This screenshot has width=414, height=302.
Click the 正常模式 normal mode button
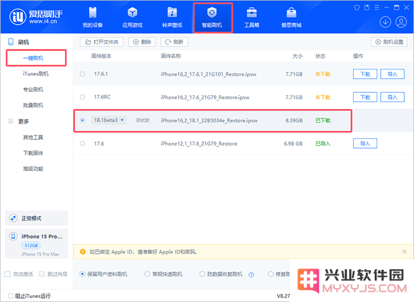(x=36, y=218)
